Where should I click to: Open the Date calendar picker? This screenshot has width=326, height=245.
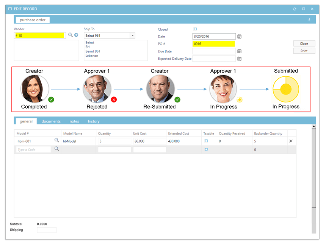pos(239,37)
